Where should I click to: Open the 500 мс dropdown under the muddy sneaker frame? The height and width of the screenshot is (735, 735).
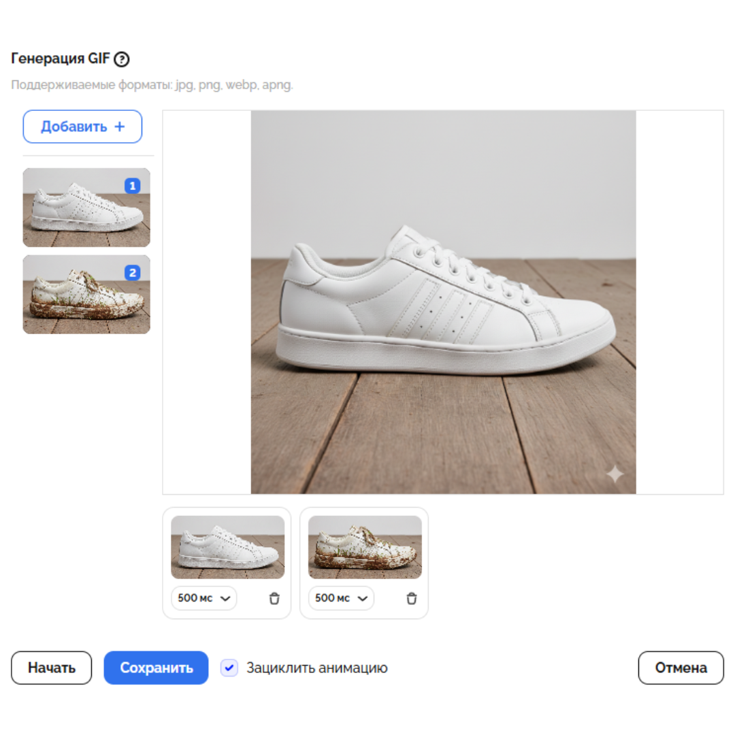pyautogui.click(x=341, y=598)
